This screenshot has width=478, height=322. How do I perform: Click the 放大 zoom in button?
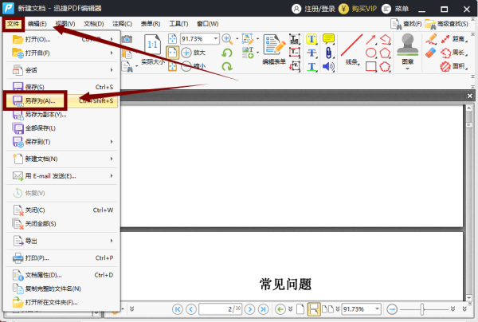pos(193,53)
